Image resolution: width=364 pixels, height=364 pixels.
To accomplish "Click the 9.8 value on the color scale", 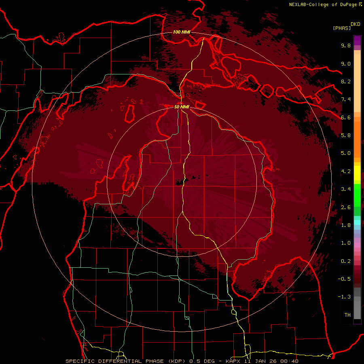I will click(x=346, y=45).
